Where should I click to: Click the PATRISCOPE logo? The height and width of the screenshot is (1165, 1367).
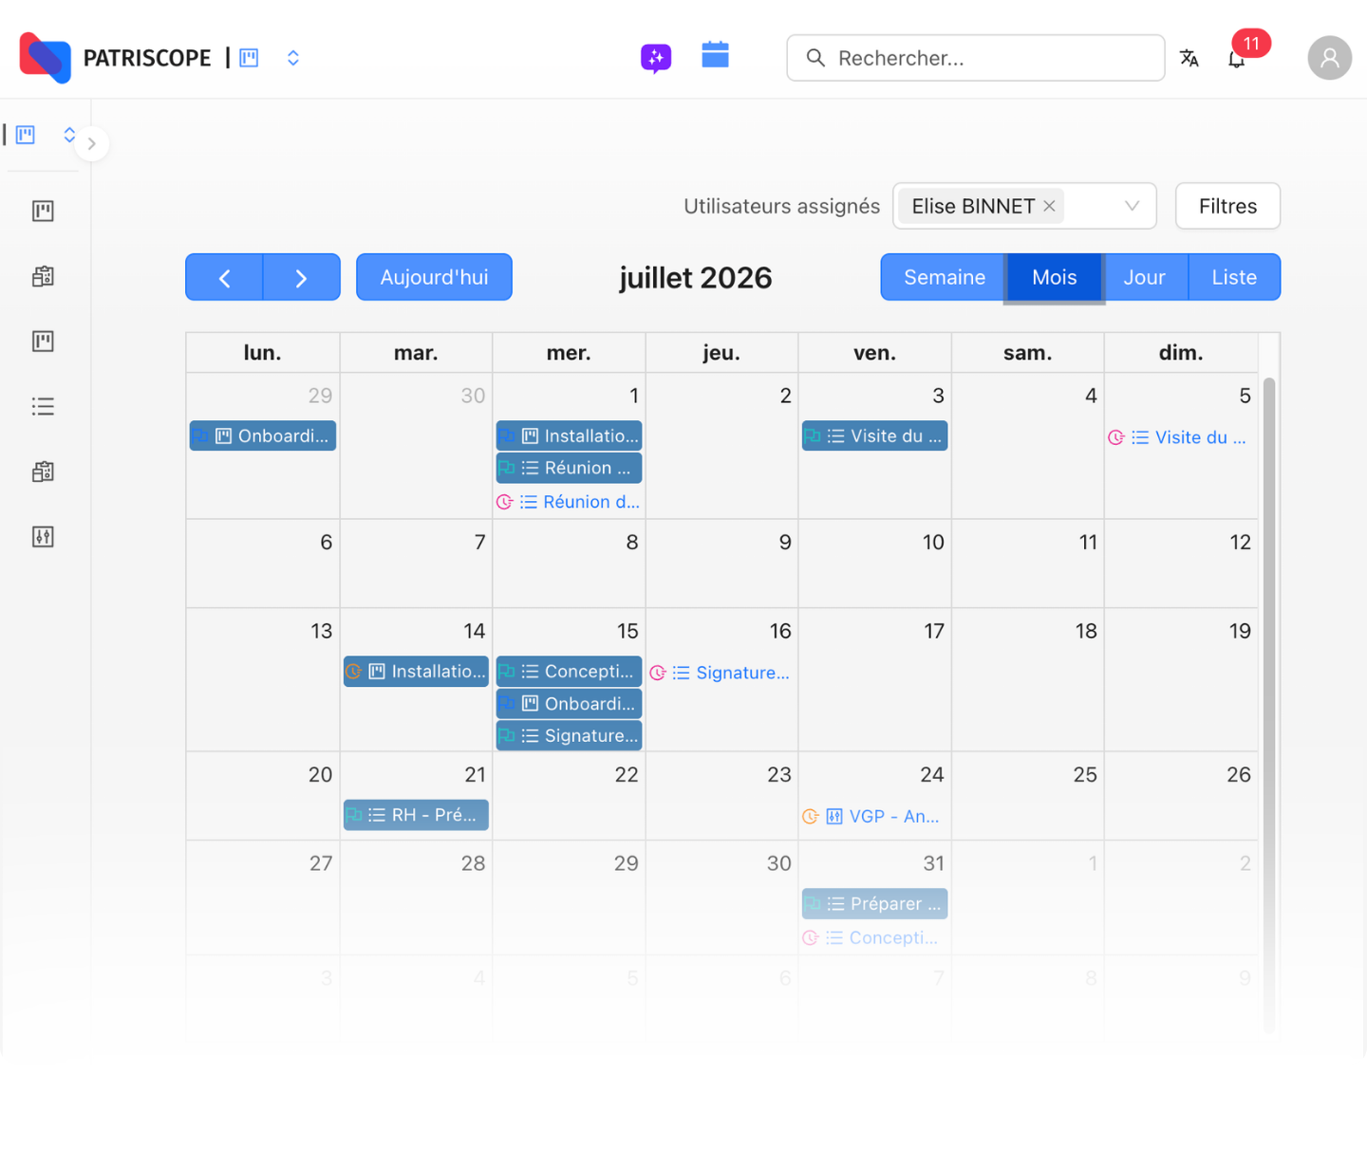click(46, 58)
